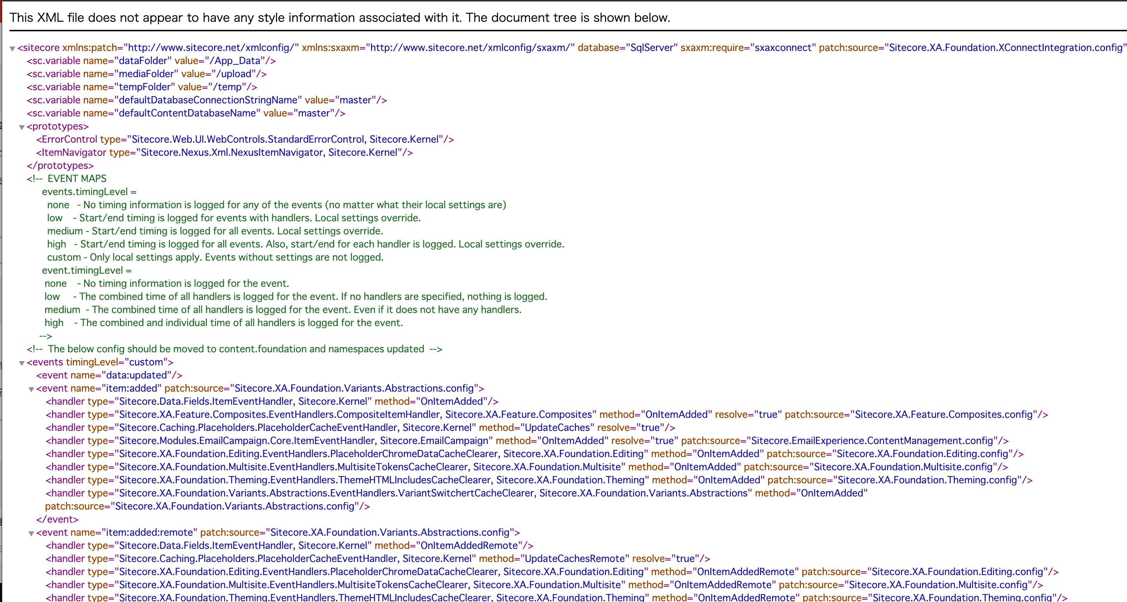Collapse the item:added event node
The image size is (1127, 602).
(31, 389)
